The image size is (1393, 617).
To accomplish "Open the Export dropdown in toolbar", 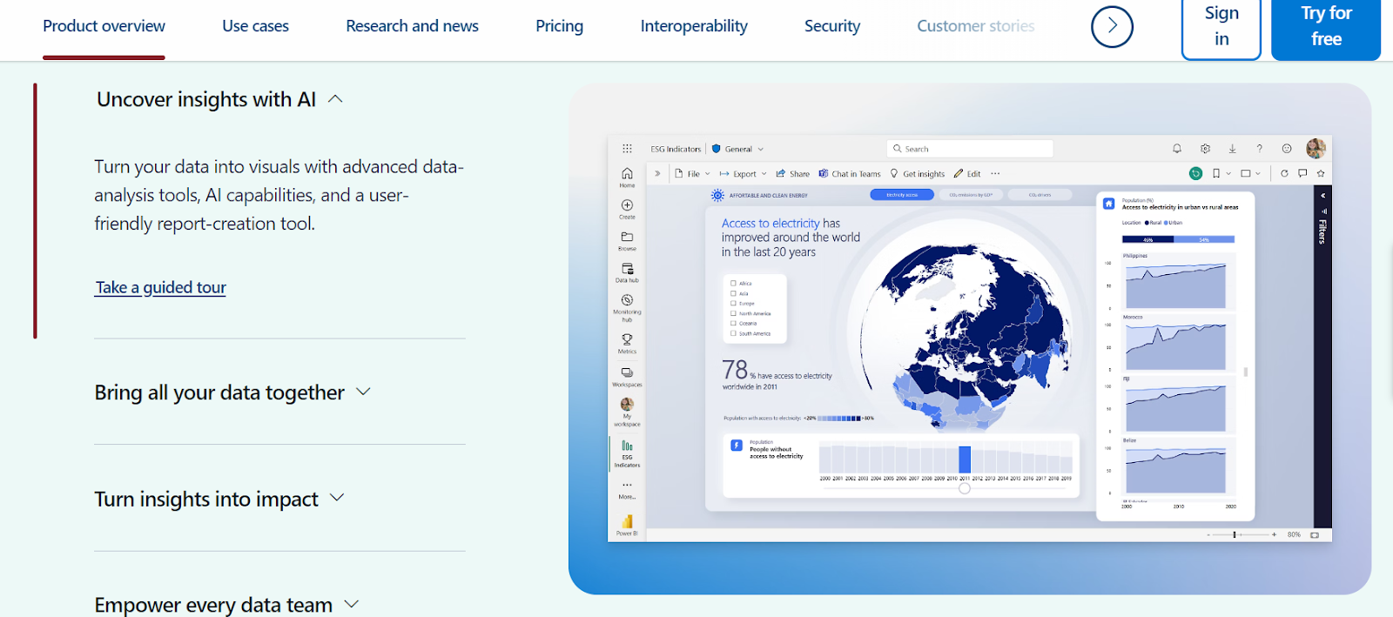I will 744,174.
